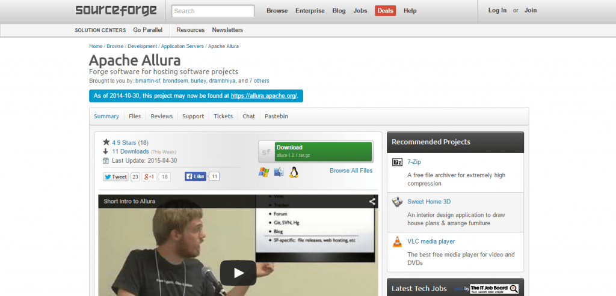Click the 11 Downloads link
Screen dimensions: 616x296
click(x=131, y=151)
